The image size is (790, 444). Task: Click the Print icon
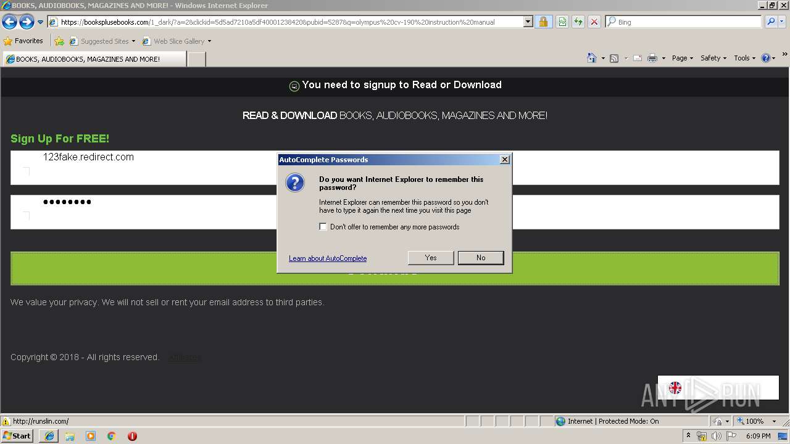[x=652, y=58]
